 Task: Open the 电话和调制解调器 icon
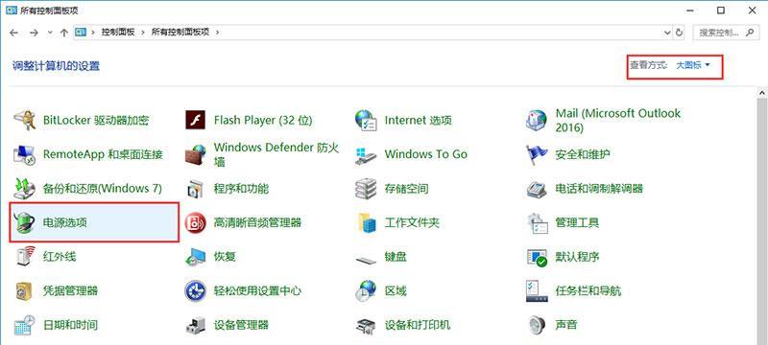click(x=537, y=189)
